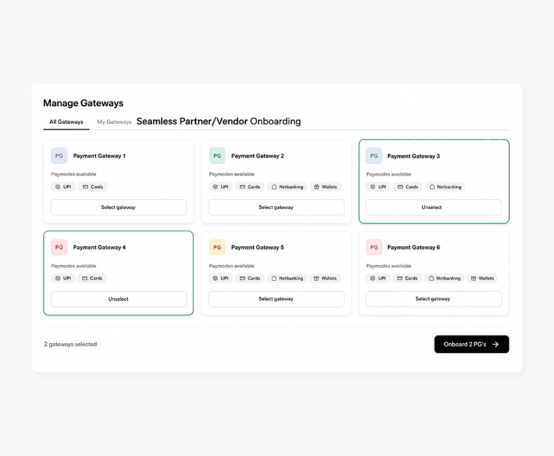Click Wallets chip in Payment Gateway 2
Image resolution: width=554 pixels, height=456 pixels.
(x=325, y=187)
